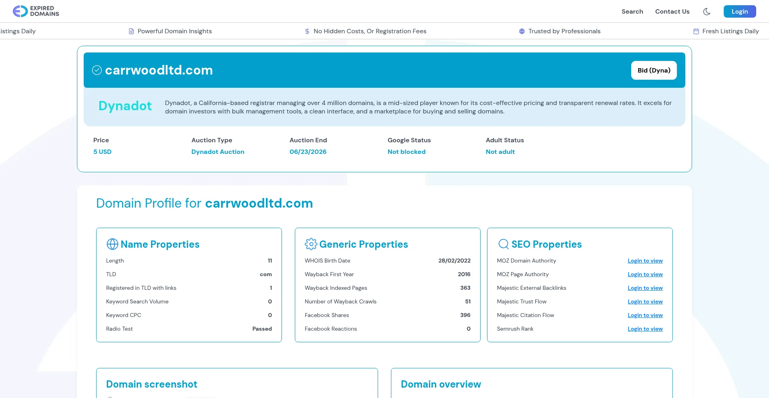The width and height of the screenshot is (769, 398).
Task: Click the Facebook Shares value 396
Action: pos(465,315)
